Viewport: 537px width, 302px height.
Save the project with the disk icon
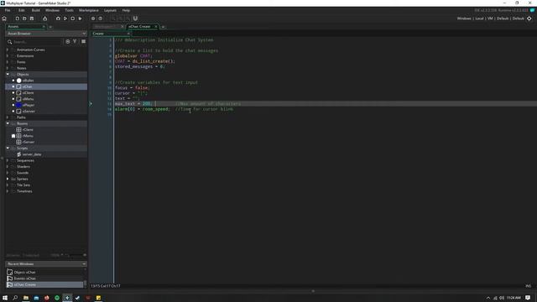pos(32,18)
